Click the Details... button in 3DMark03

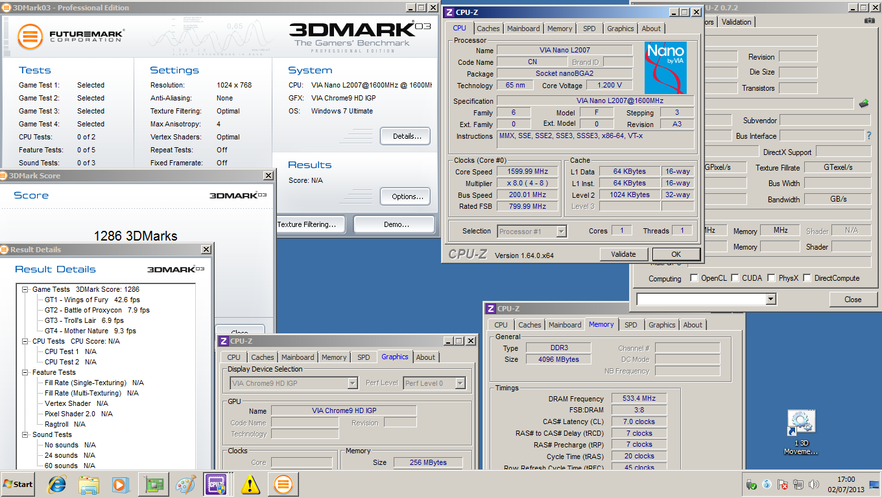point(407,136)
